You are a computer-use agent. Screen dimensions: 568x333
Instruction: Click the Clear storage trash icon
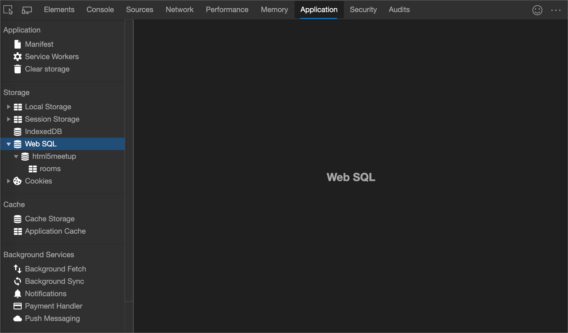click(x=18, y=69)
